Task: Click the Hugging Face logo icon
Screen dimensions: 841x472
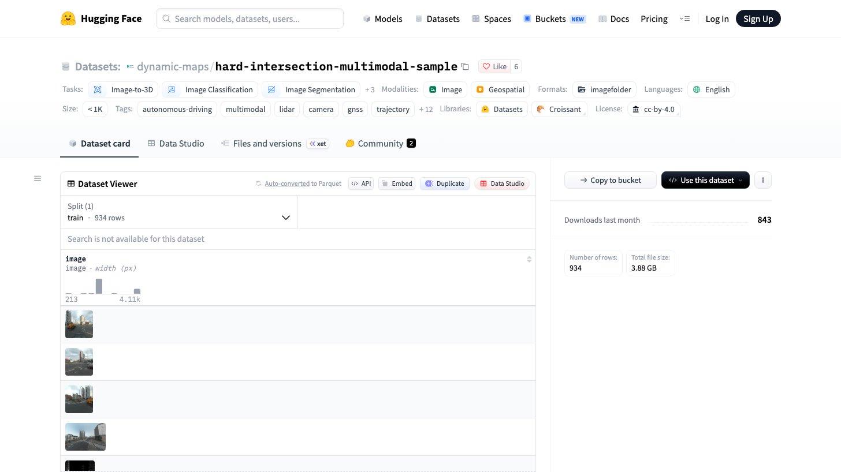Action: (68, 18)
